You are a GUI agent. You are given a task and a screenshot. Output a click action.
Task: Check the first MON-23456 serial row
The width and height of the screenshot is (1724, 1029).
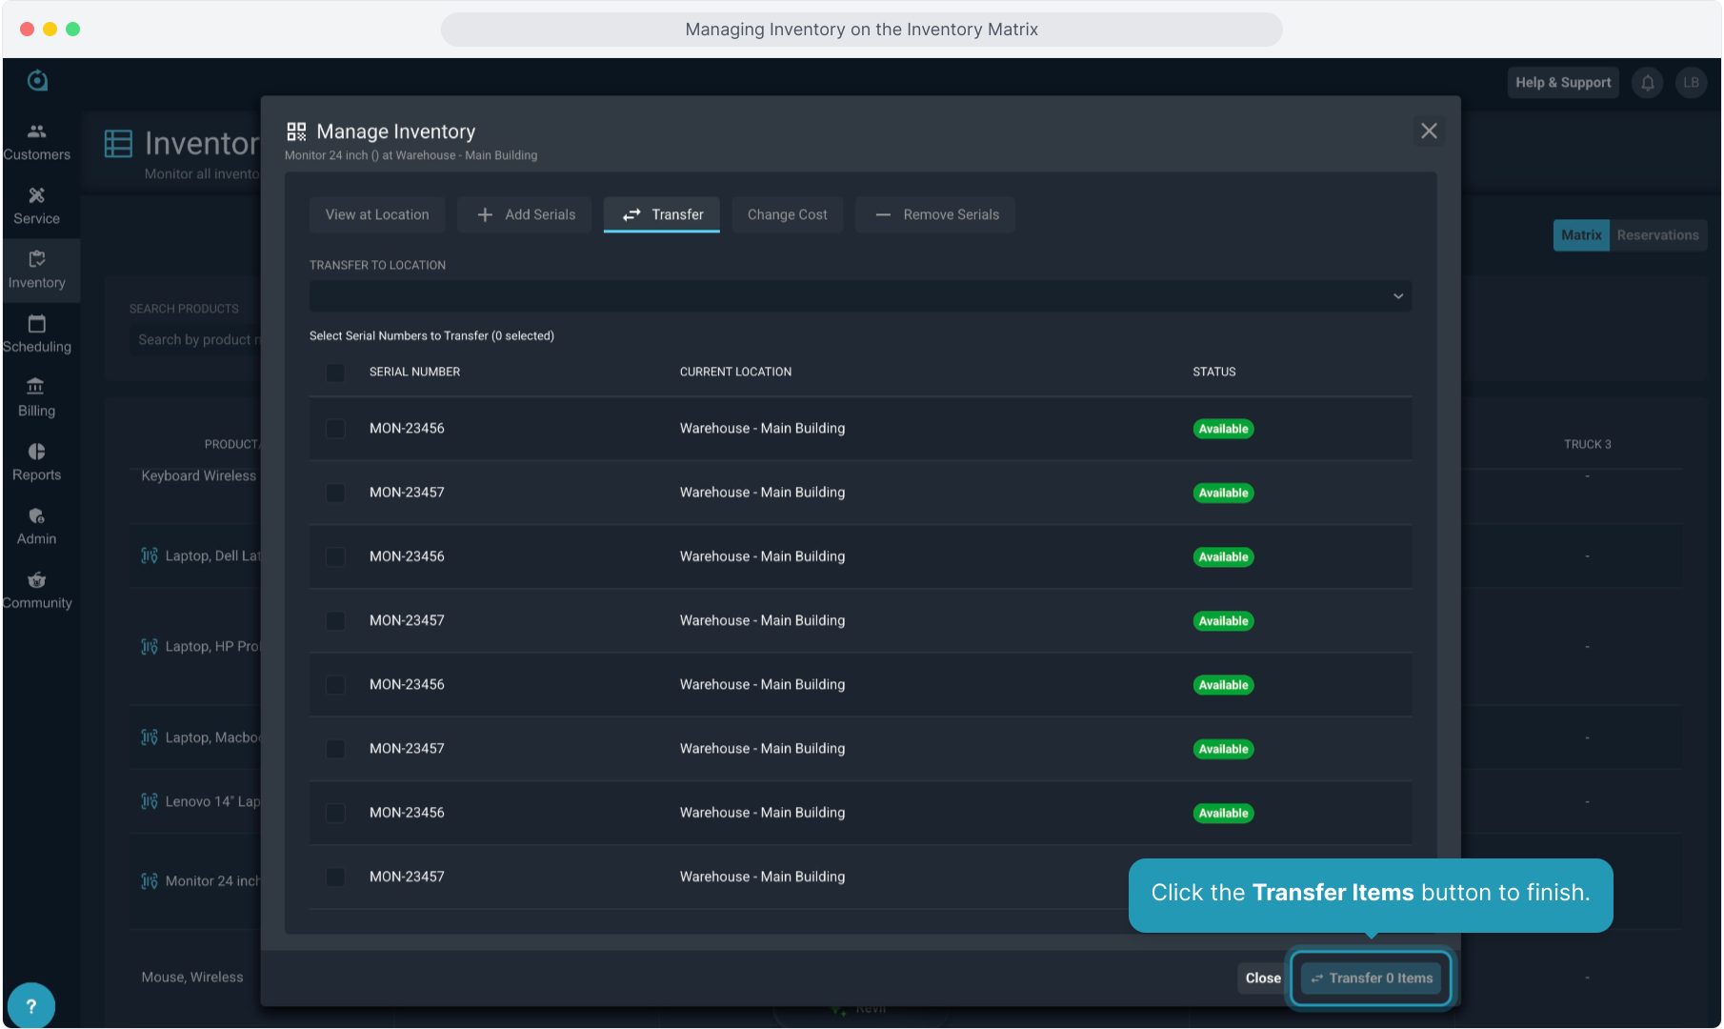(x=335, y=429)
